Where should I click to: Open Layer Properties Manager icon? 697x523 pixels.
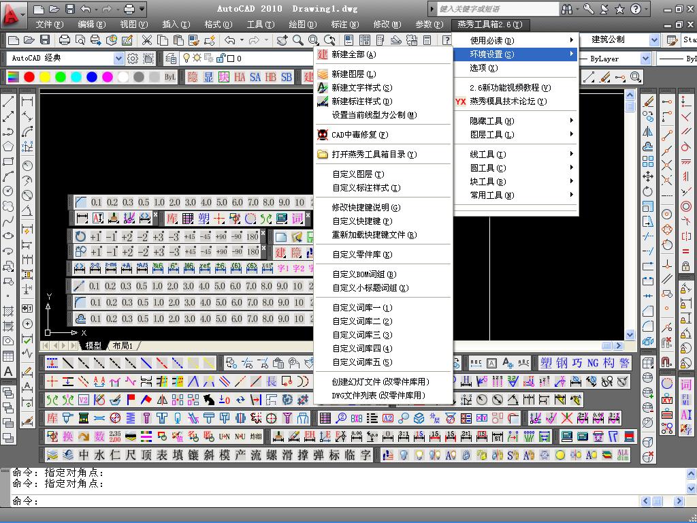click(171, 59)
